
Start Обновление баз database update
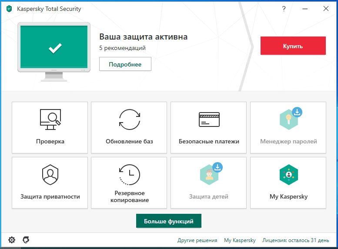pos(129,127)
